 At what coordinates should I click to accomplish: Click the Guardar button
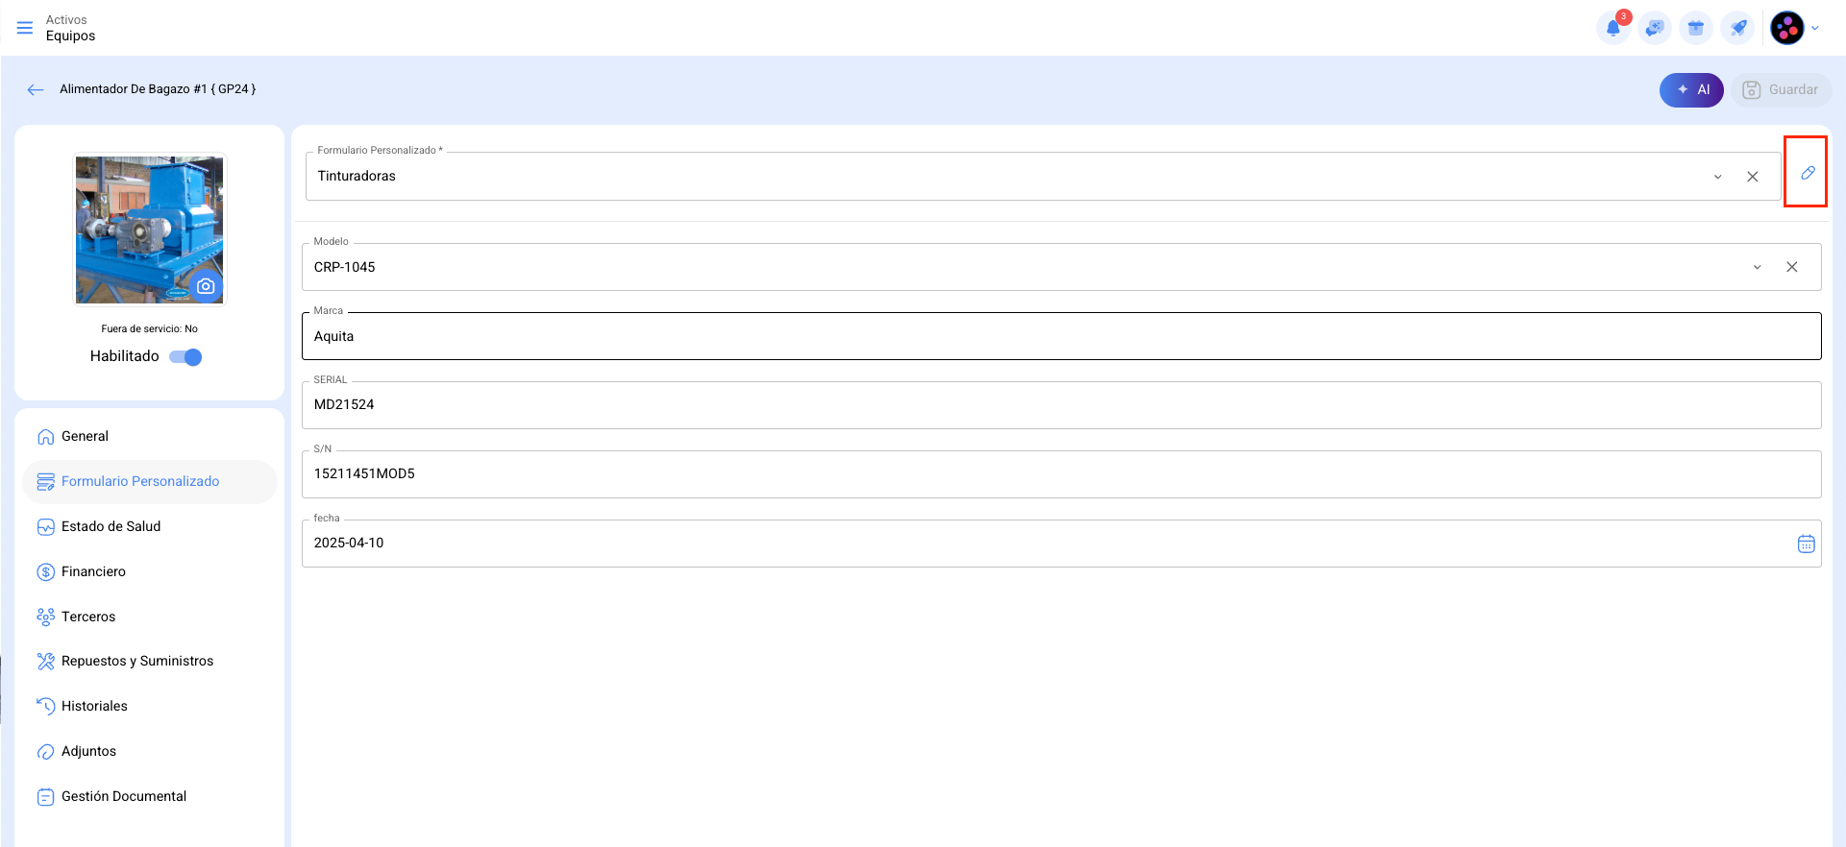tap(1781, 89)
